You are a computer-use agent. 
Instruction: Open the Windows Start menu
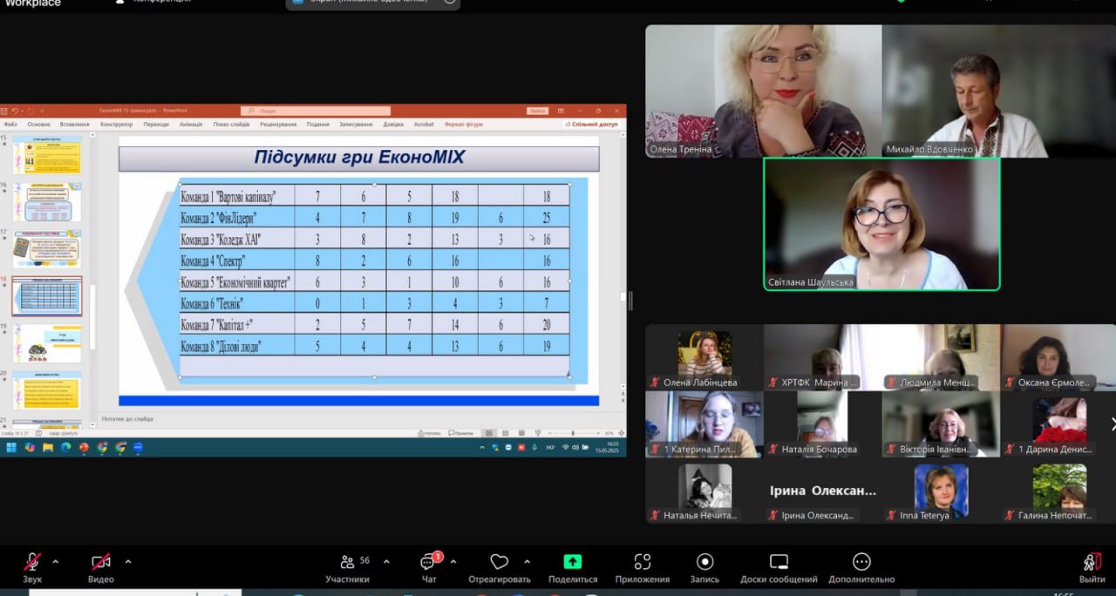[x=10, y=448]
